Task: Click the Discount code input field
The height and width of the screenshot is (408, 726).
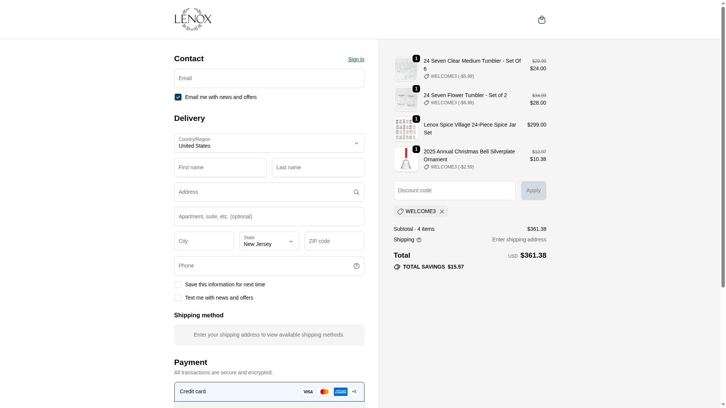Action: (454, 191)
